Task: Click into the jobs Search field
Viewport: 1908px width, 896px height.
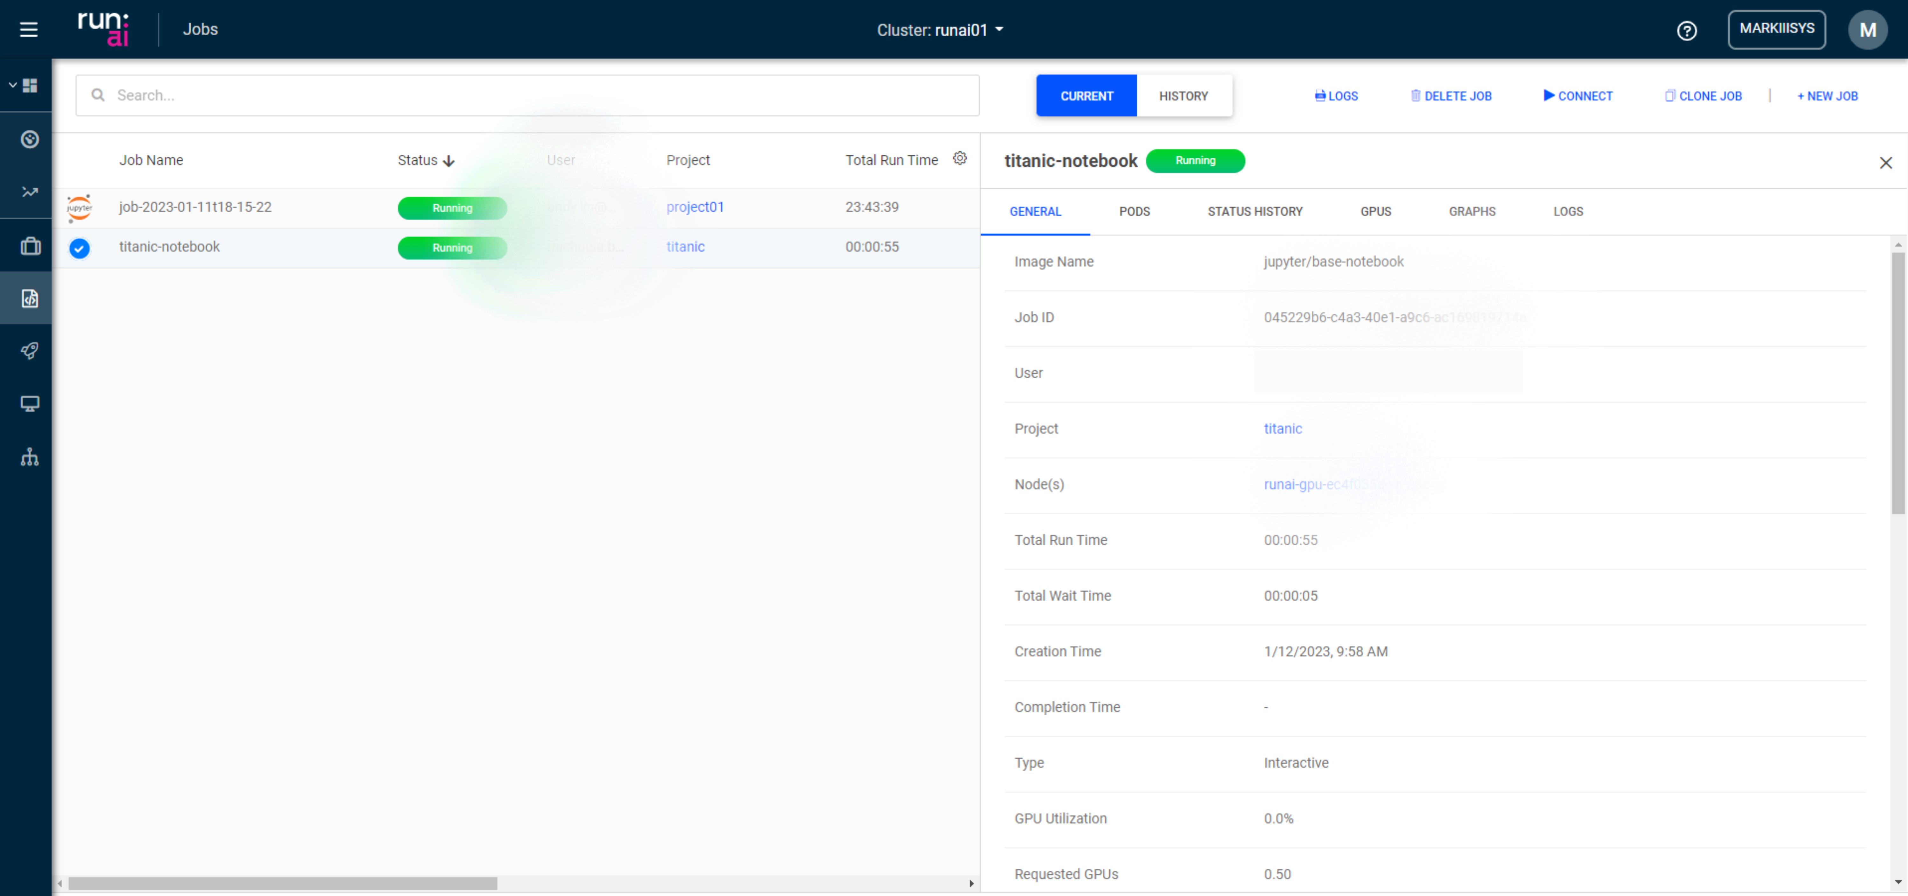Action: [527, 95]
